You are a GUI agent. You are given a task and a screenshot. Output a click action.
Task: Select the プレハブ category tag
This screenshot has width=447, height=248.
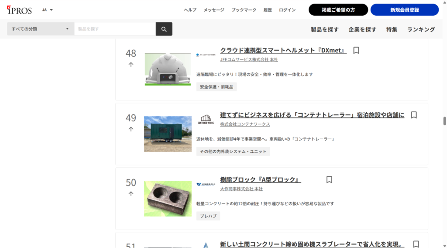pyautogui.click(x=208, y=216)
